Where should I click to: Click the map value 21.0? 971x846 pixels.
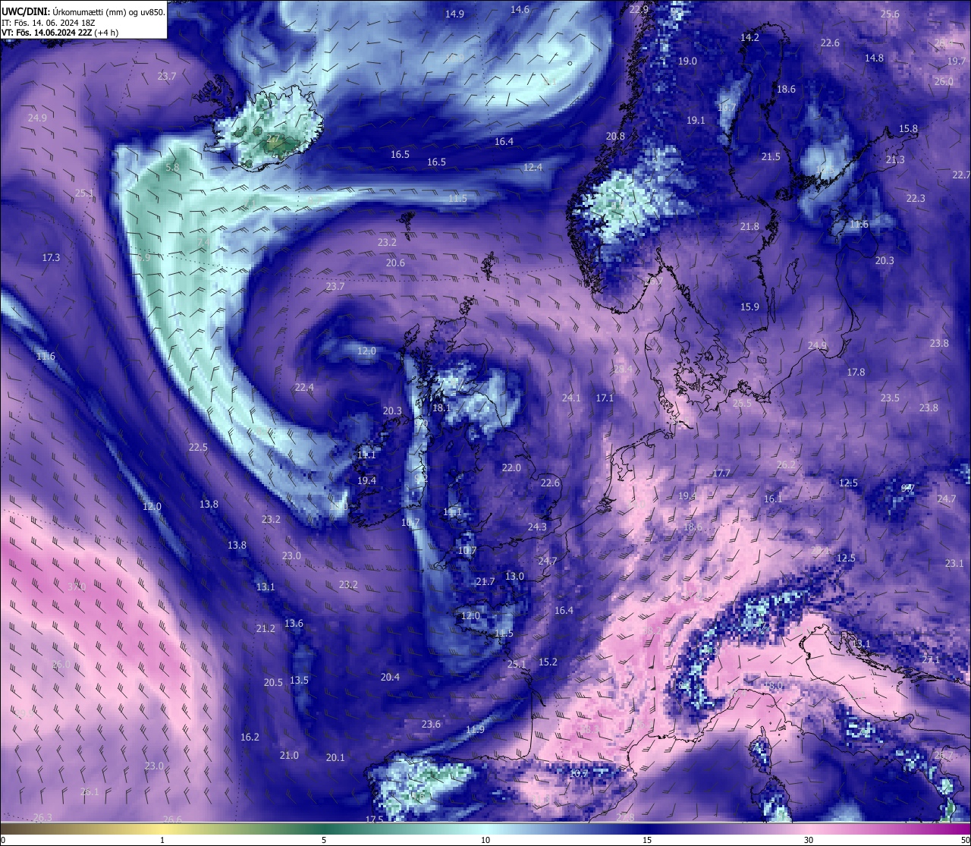289,755
